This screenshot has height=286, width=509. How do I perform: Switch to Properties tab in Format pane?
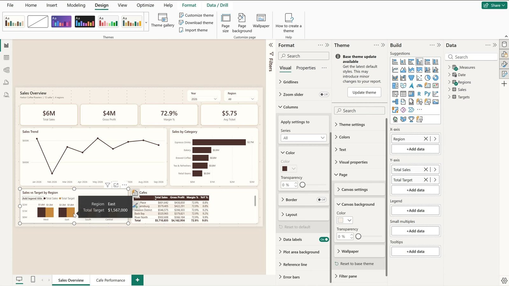pyautogui.click(x=306, y=68)
